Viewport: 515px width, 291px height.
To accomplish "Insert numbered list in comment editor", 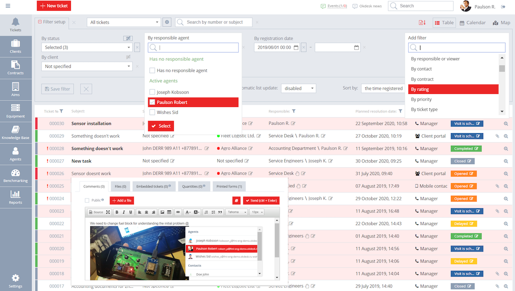I will click(206, 212).
